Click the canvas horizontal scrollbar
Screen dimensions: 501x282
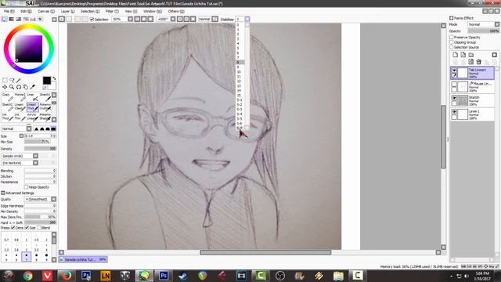pos(265,252)
